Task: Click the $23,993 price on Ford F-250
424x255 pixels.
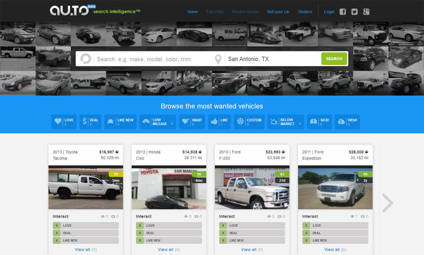Action: [x=273, y=152]
